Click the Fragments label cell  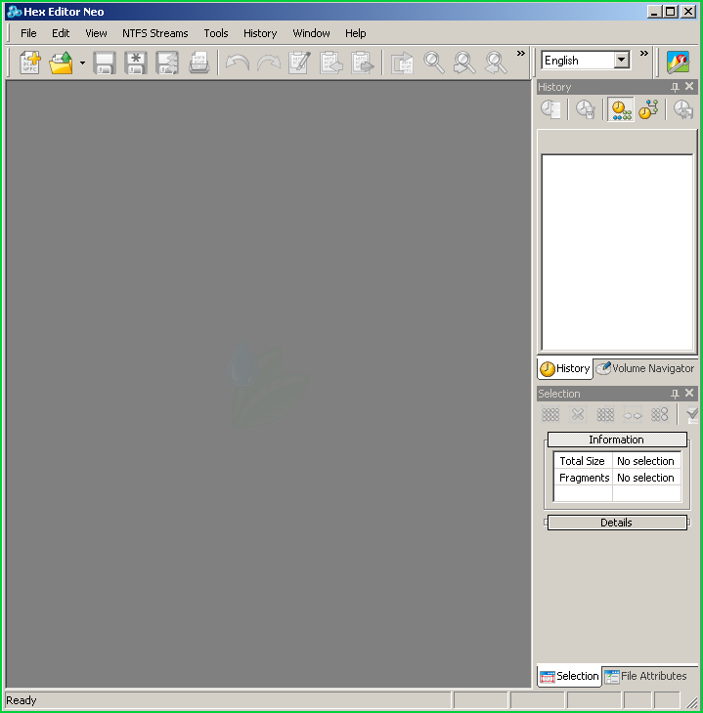coord(583,478)
